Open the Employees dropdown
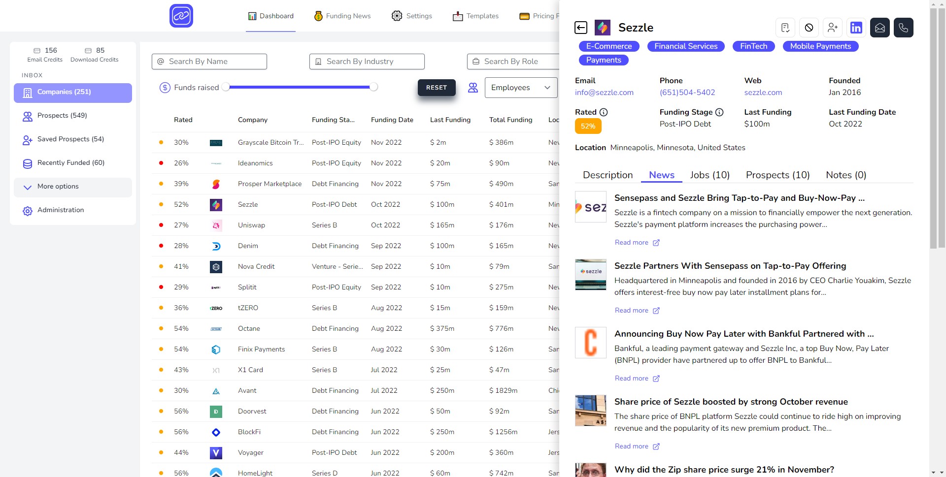The image size is (946, 477). [x=521, y=88]
